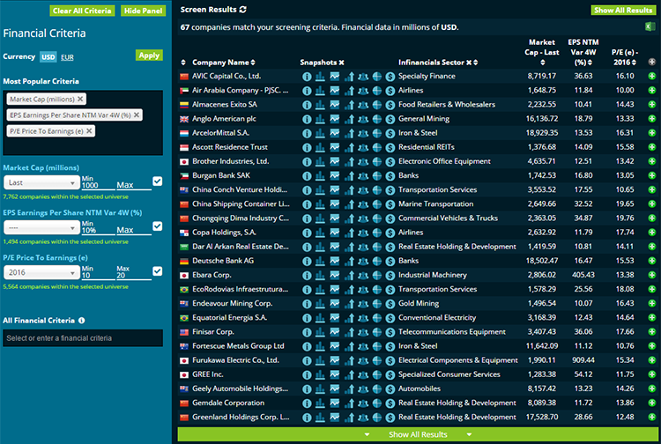The height and width of the screenshot is (444, 661).
Task: Remove the Infinancials Sector column
Action: coord(468,63)
